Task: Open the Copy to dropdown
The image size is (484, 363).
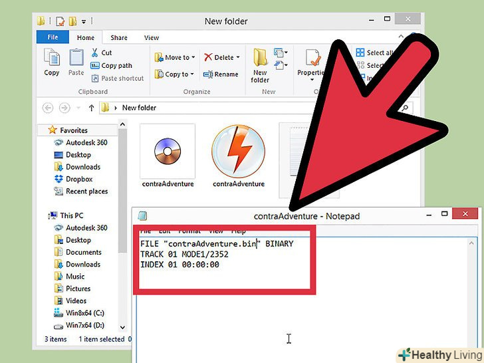Action: pos(174,74)
